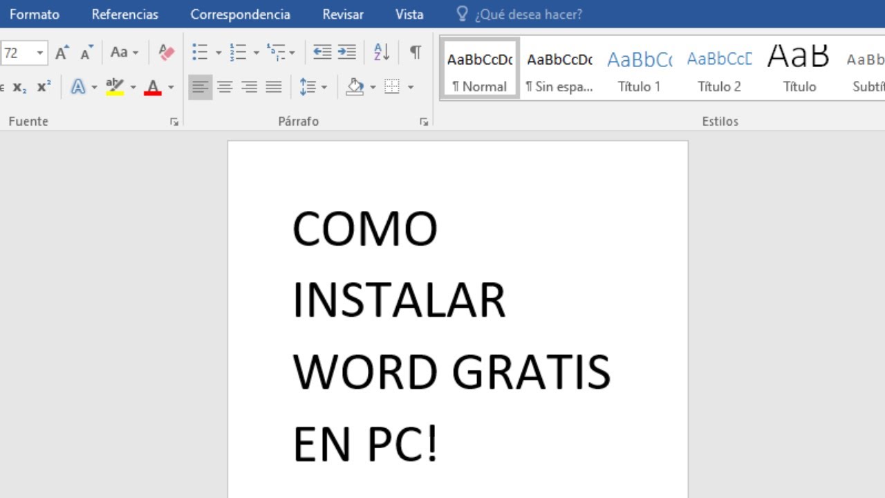This screenshot has height=498, width=885.
Task: Click the text WORD GRATIS in the document
Action: [x=451, y=371]
